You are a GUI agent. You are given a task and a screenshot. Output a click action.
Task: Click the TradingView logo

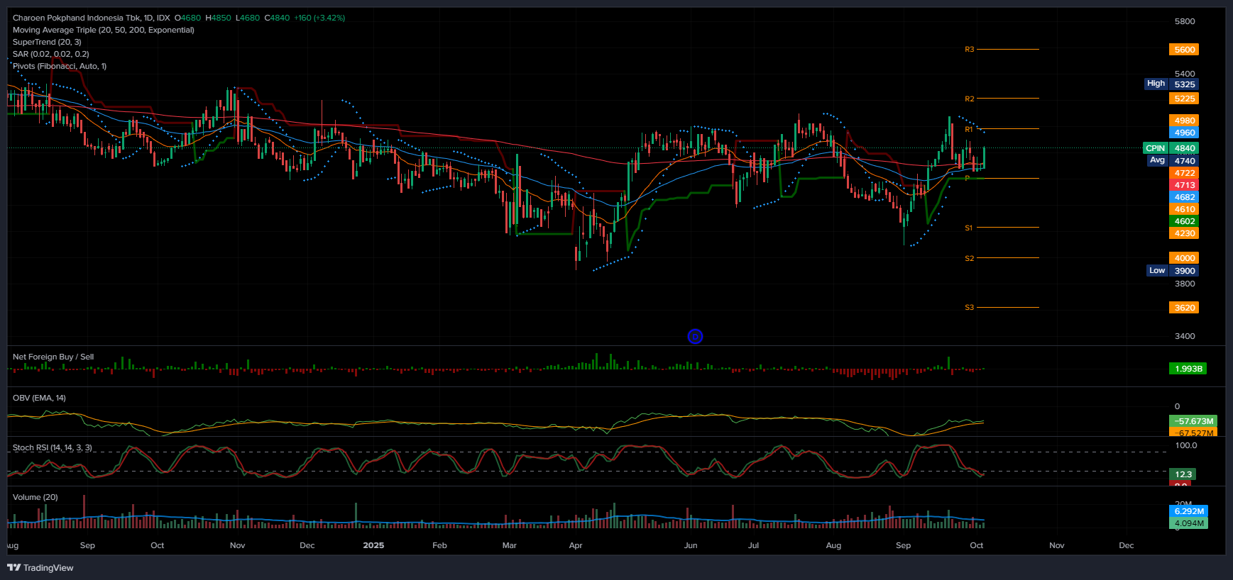(40, 567)
